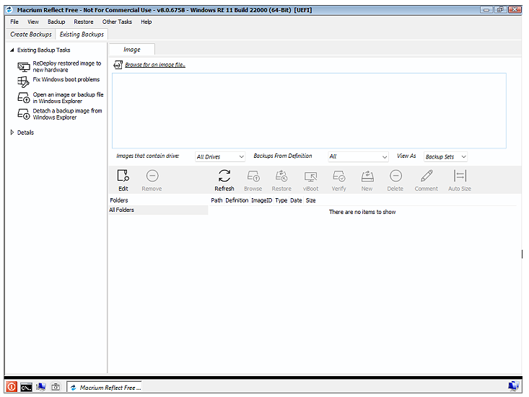The height and width of the screenshot is (397, 529).
Task: Open the All Drives dropdown
Action: point(220,156)
